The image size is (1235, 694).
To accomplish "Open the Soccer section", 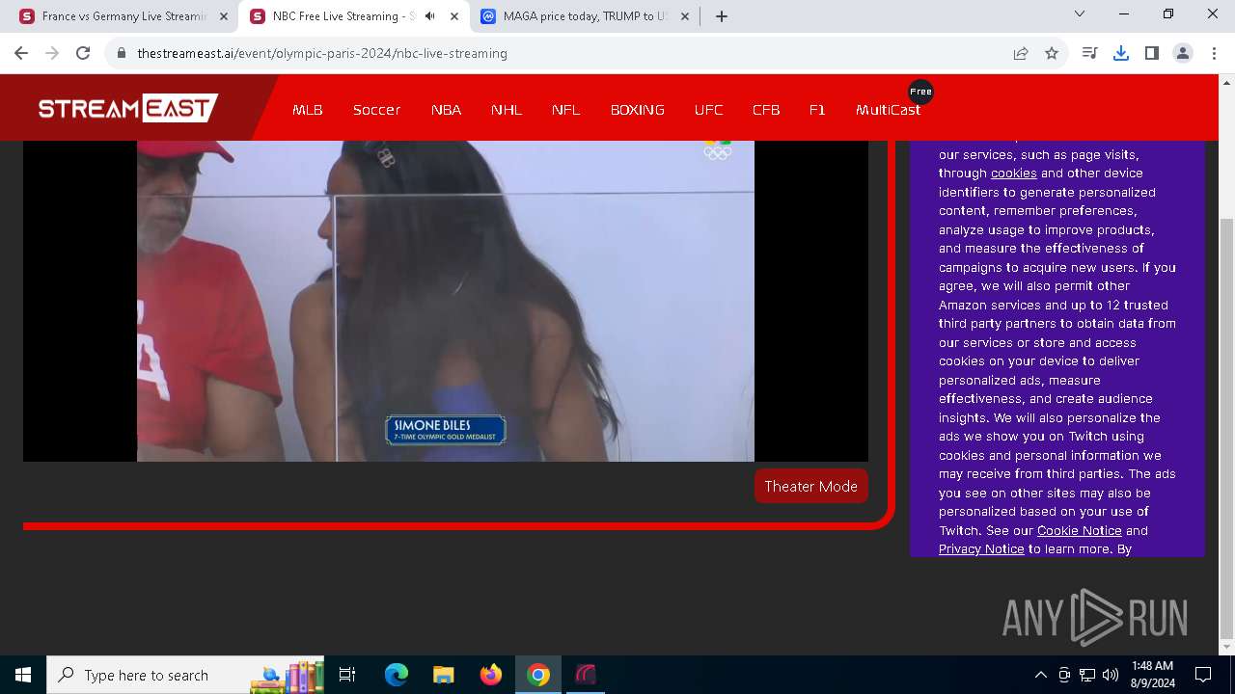I will coord(376,110).
